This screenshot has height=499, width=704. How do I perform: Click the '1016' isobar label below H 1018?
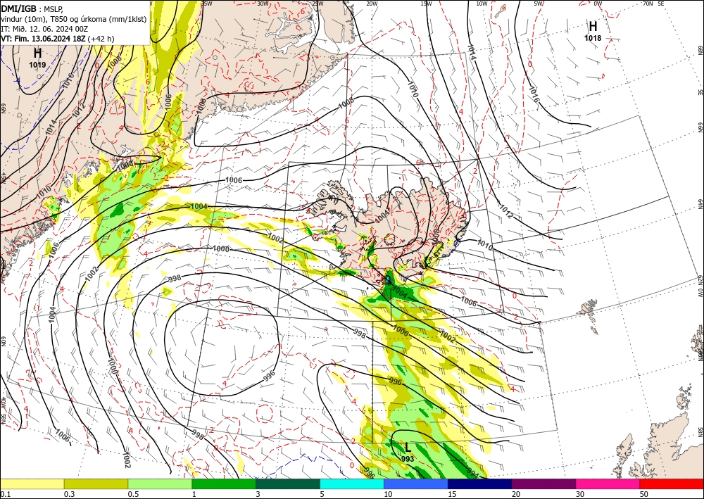point(534,94)
